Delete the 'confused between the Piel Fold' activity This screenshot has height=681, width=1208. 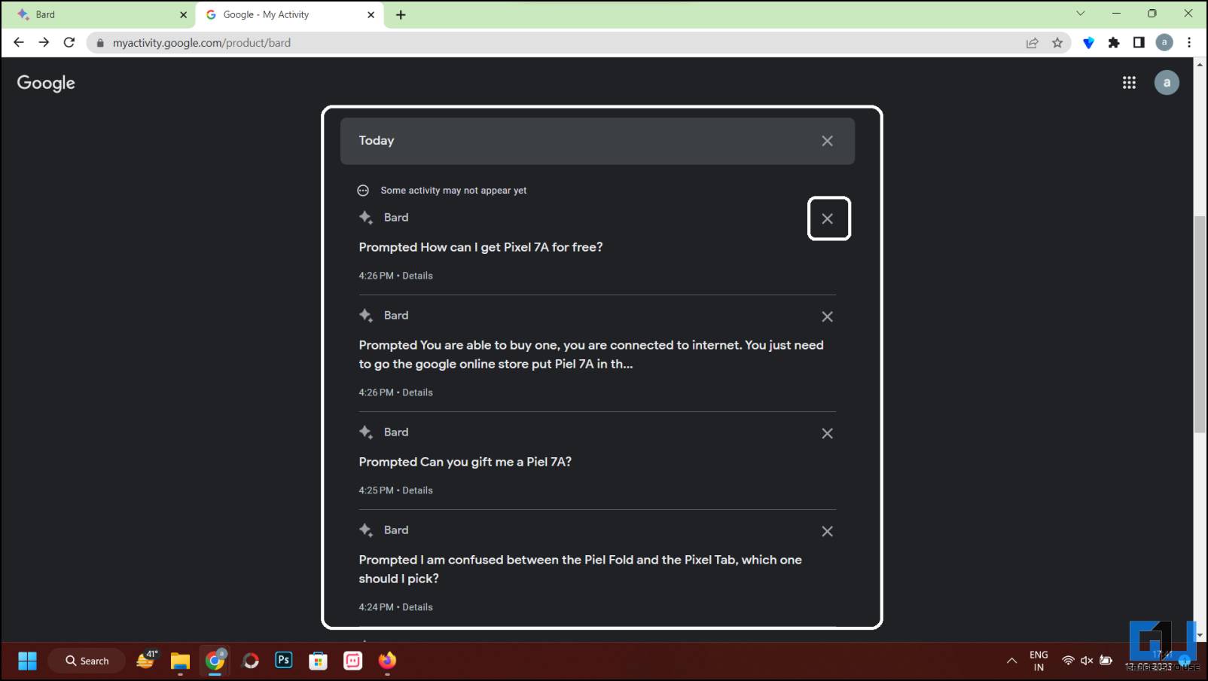pyautogui.click(x=827, y=531)
